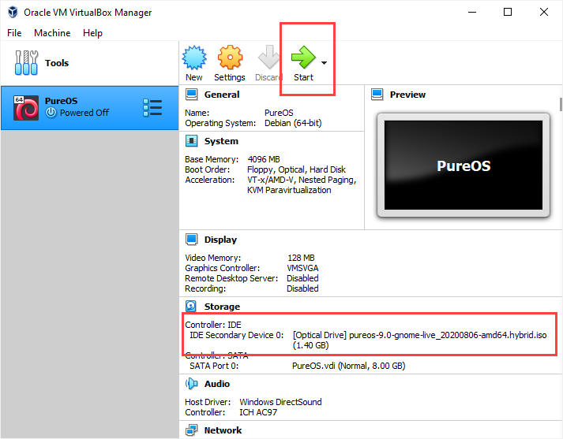Screen dimensions: 563x439
Task: Open the Machine menu
Action: coord(52,33)
